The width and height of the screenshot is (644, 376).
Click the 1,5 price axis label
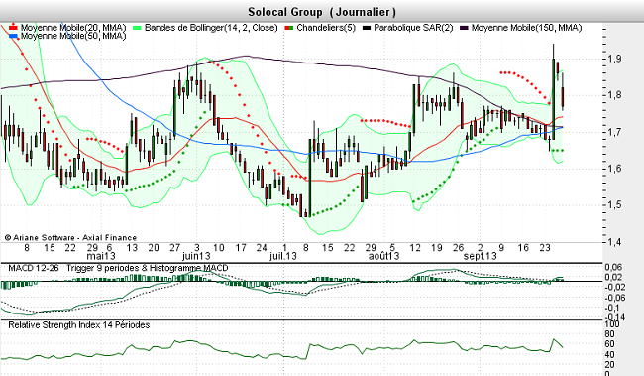pyautogui.click(x=614, y=205)
